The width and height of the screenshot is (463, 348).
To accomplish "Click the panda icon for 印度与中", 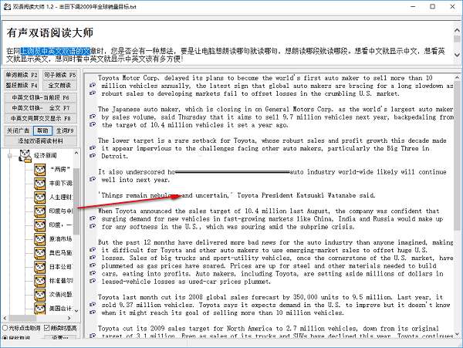I will [x=39, y=211].
